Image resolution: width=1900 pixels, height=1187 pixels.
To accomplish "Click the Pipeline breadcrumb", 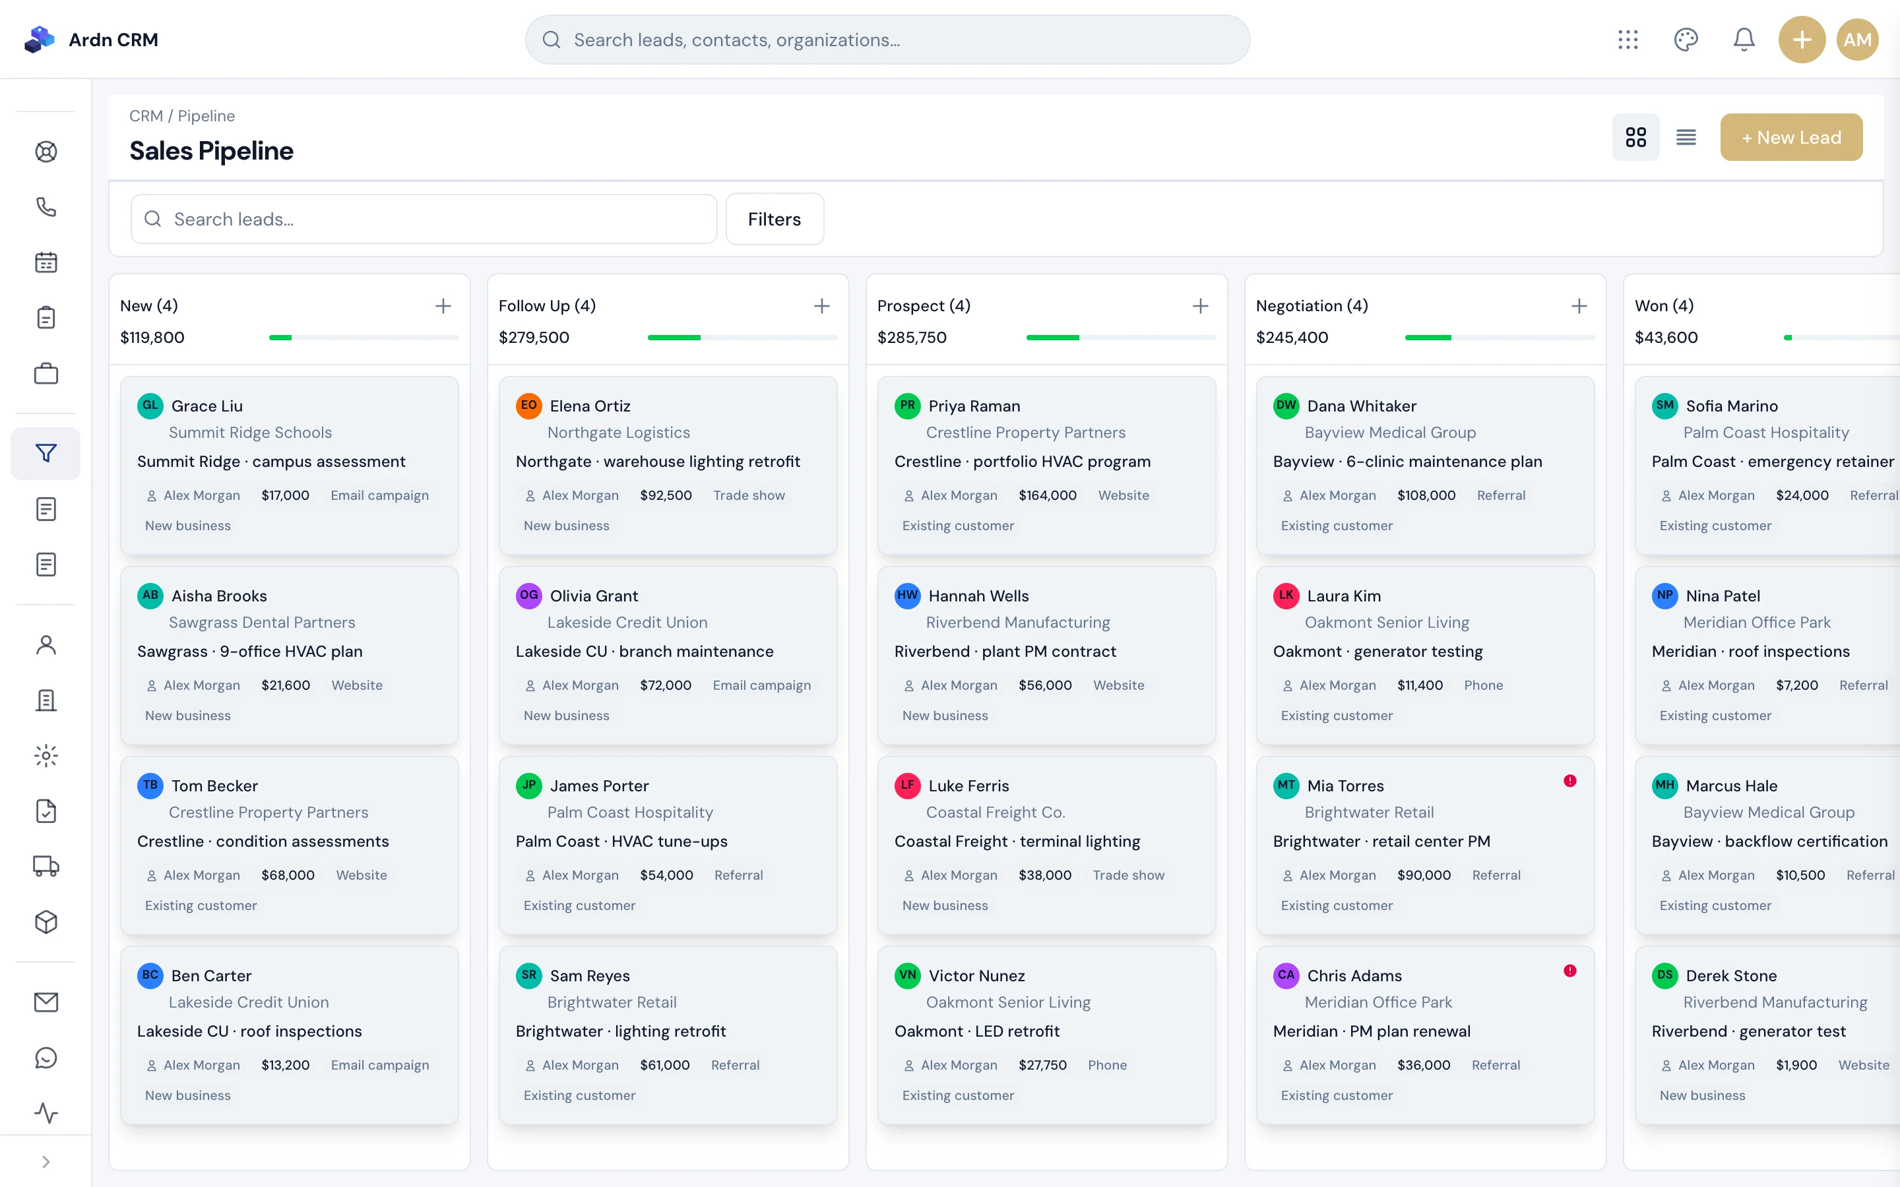I will [x=206, y=116].
